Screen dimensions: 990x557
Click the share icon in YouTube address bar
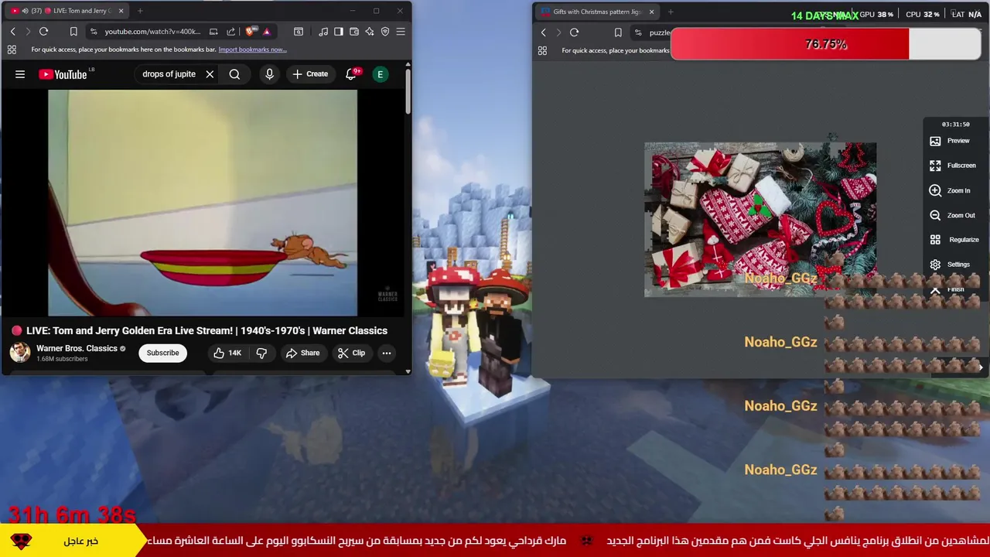(230, 32)
